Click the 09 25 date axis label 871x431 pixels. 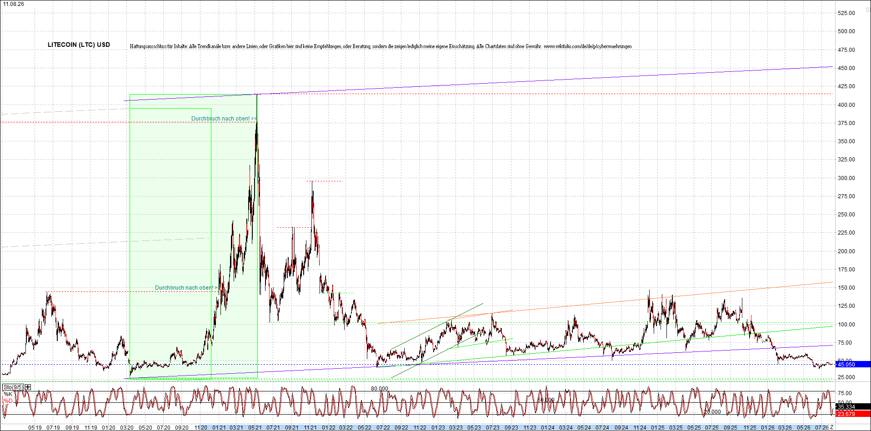(731, 428)
